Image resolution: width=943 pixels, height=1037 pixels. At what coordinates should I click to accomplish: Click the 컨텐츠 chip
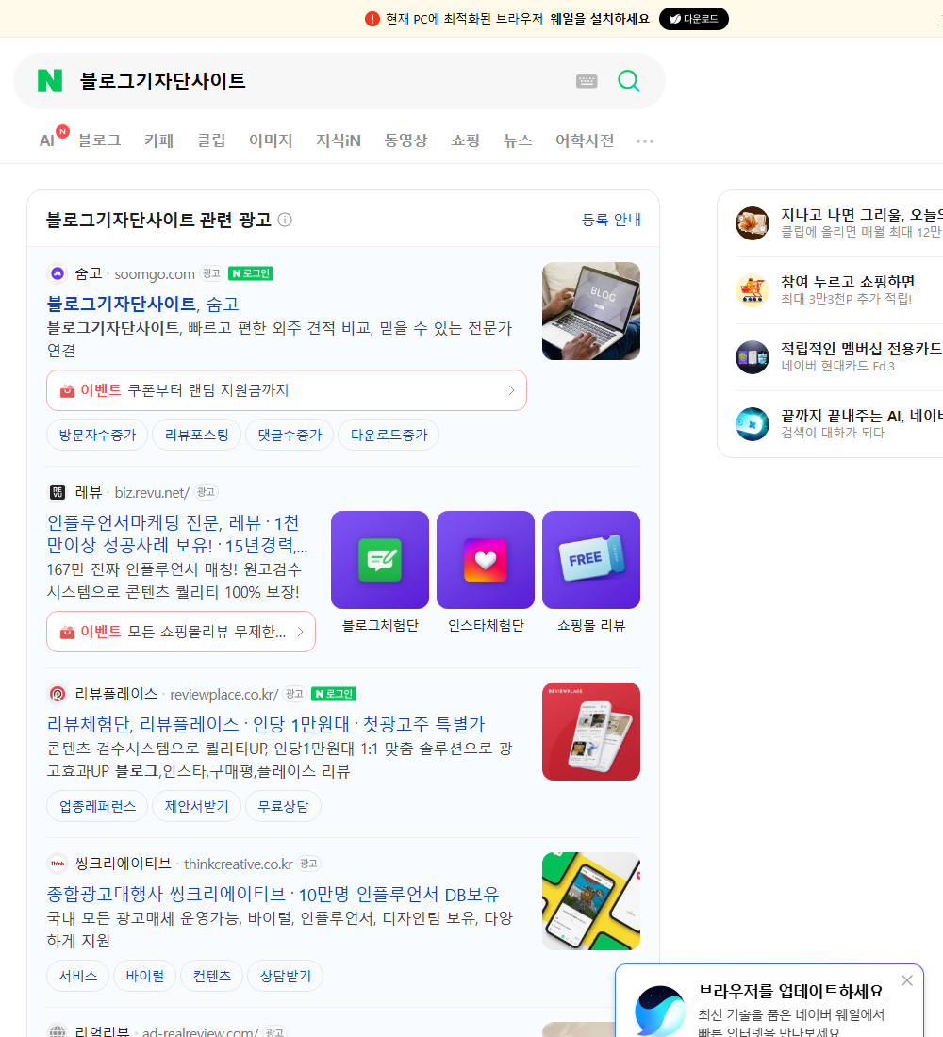[212, 976]
